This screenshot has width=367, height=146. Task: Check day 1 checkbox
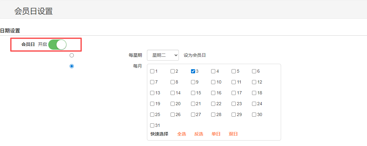152,71
